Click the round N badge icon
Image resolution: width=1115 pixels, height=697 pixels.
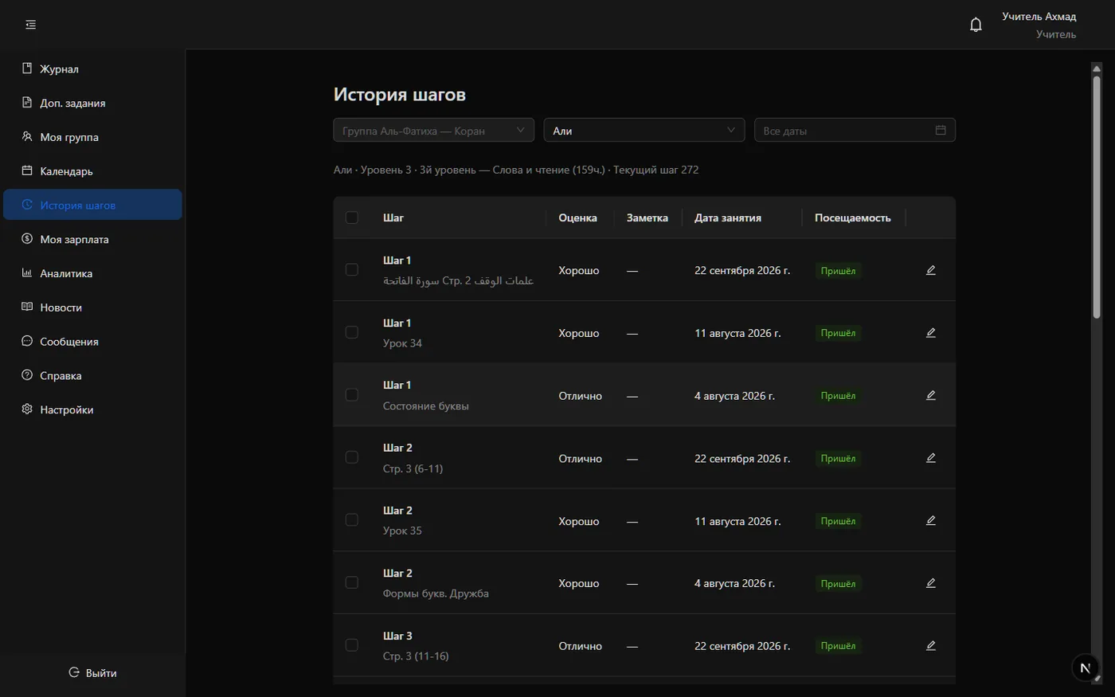(x=1085, y=668)
